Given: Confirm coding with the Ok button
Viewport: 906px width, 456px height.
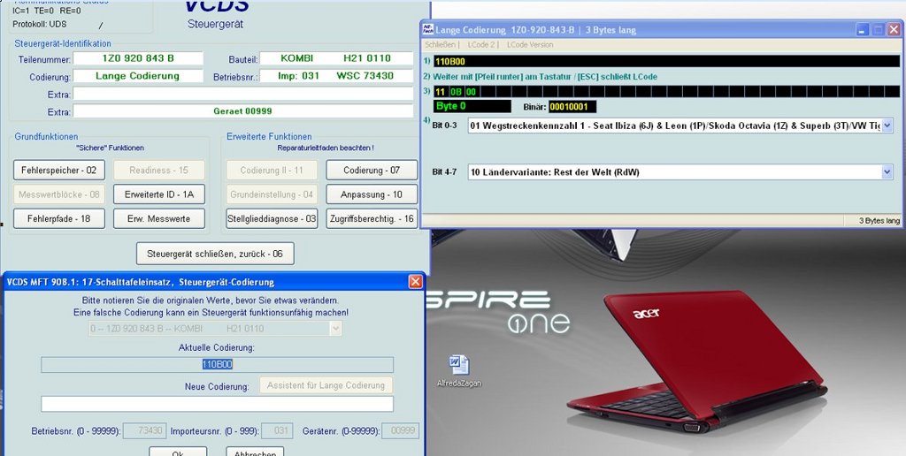Looking at the screenshot, I should click(178, 452).
